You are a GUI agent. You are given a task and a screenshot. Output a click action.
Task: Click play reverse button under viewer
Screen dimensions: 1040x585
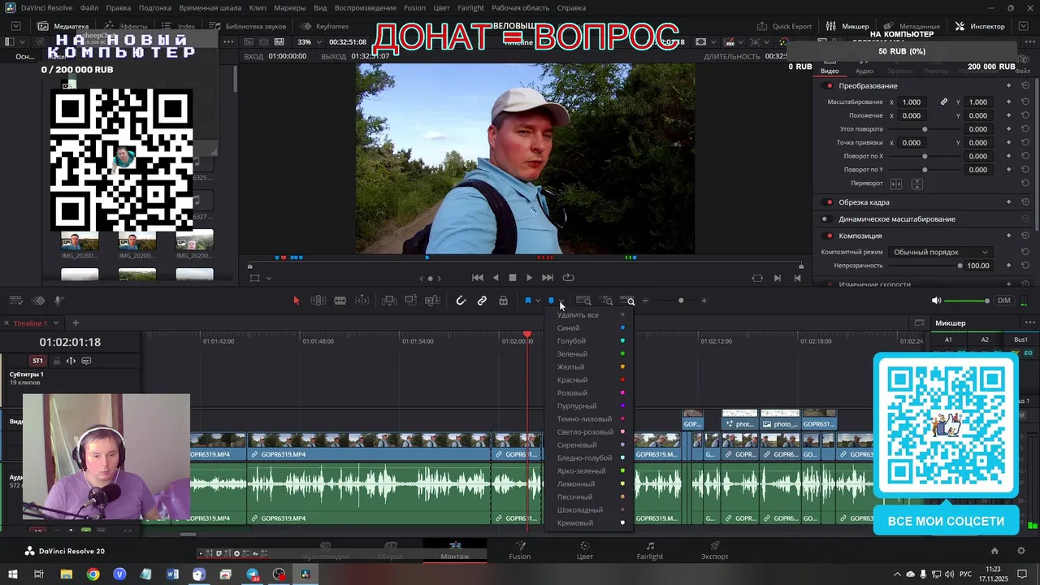pyautogui.click(x=496, y=278)
